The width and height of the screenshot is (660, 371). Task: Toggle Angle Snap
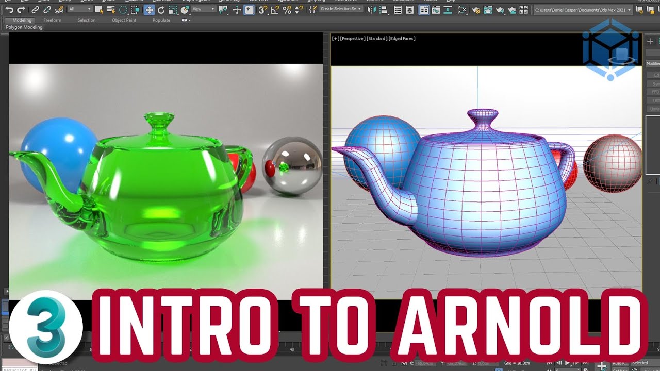pos(274,10)
